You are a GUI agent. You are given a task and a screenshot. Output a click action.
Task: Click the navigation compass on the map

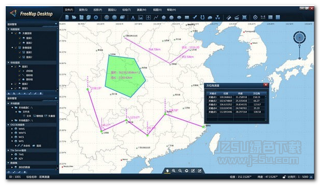point(299,38)
